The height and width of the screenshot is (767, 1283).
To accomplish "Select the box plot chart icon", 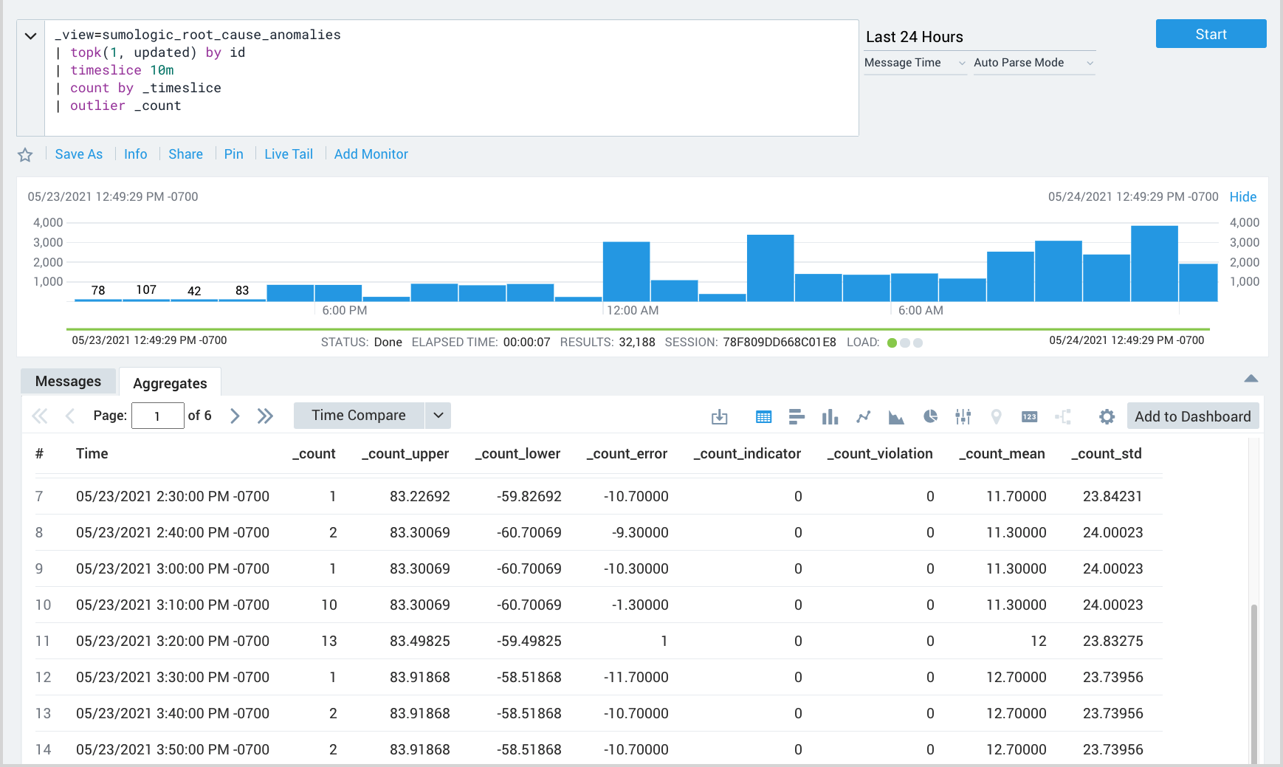I will [x=963, y=417].
